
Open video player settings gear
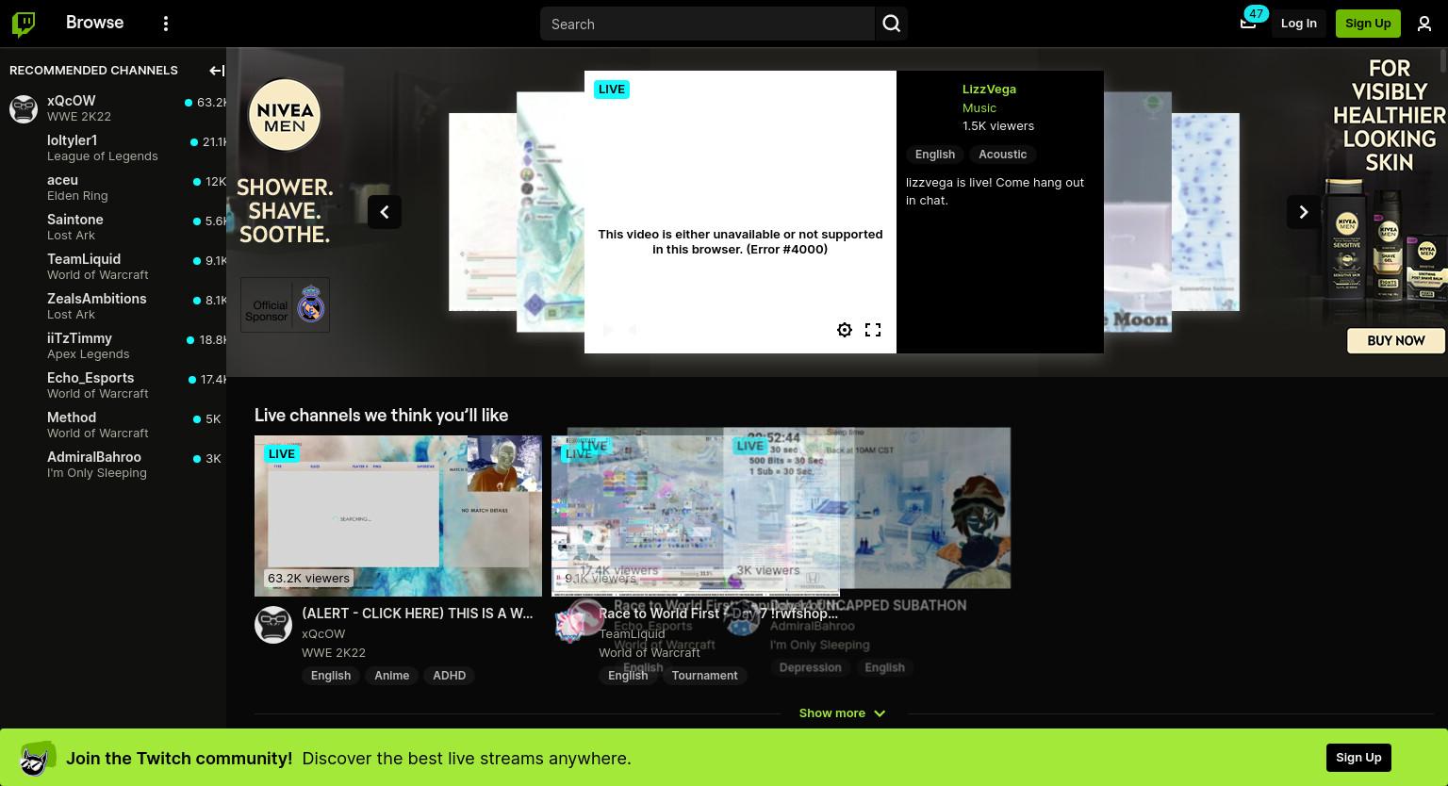tap(845, 330)
